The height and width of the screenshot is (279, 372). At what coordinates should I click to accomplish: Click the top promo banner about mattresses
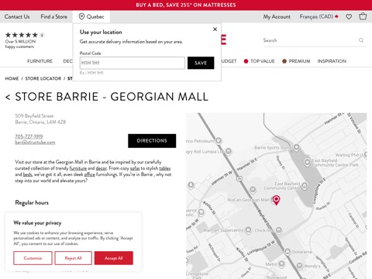[186, 5]
